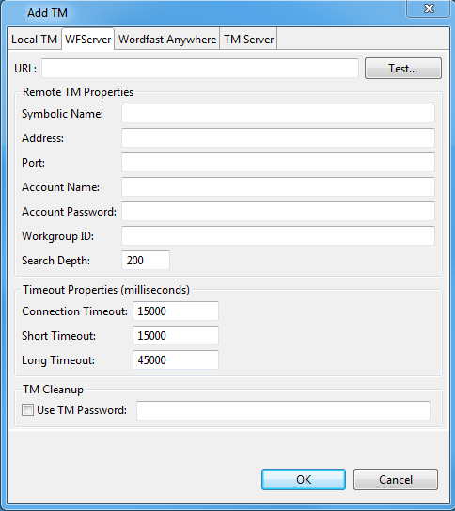Click the Long Timeout field showing 45000
This screenshot has width=455, height=511.
[176, 359]
